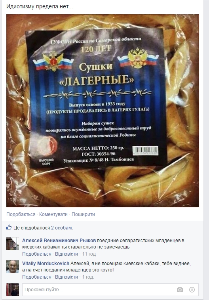Open the photo of the sushki package

pos(103,111)
